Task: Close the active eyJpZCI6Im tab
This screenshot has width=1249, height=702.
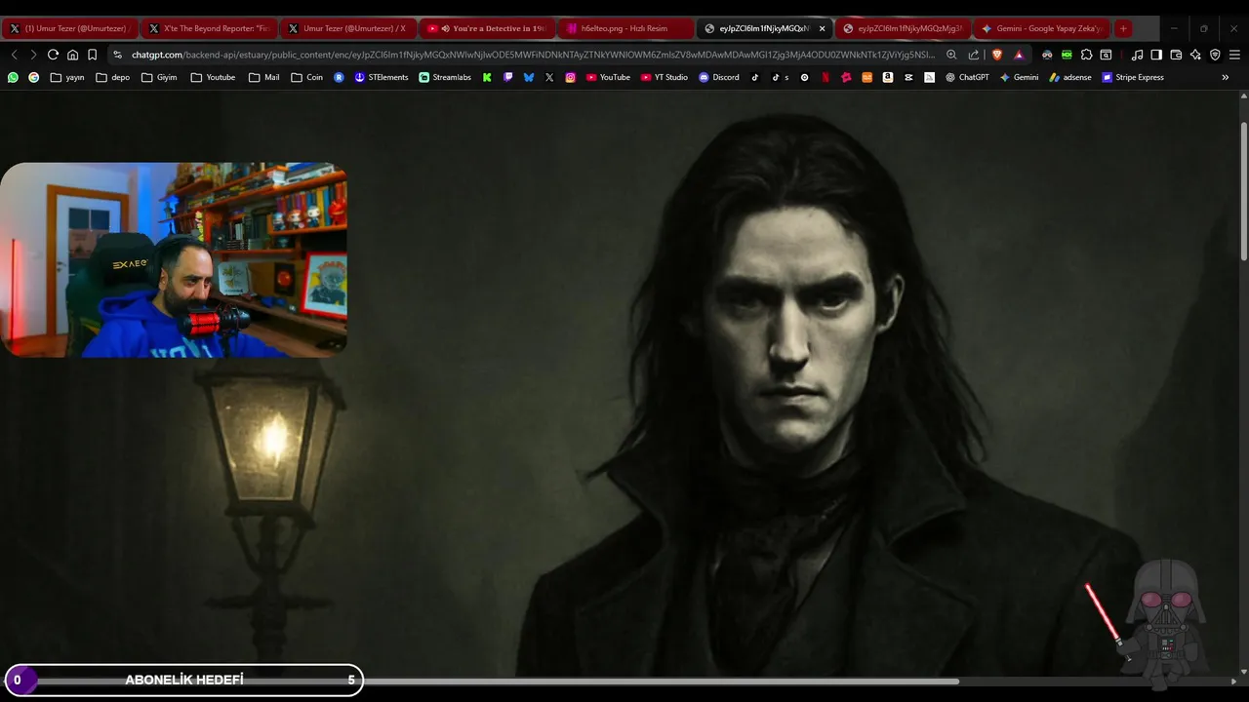Action: (822, 28)
